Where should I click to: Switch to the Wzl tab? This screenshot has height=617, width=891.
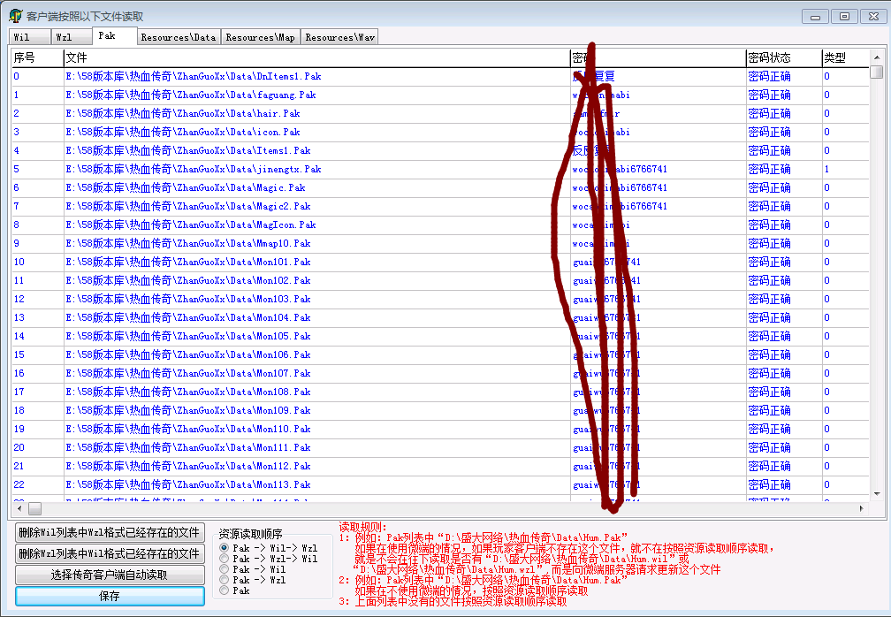click(x=71, y=37)
